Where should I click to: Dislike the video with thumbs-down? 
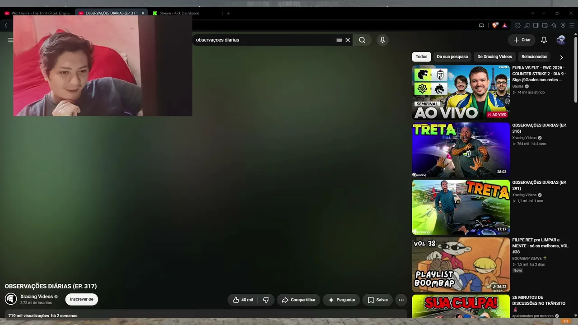point(266,300)
